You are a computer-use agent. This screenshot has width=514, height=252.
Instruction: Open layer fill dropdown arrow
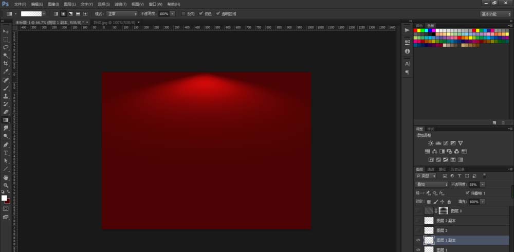pyautogui.click(x=482, y=202)
